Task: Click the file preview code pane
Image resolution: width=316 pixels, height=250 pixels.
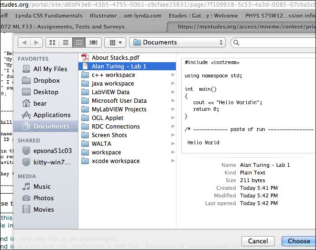Action: [249, 106]
